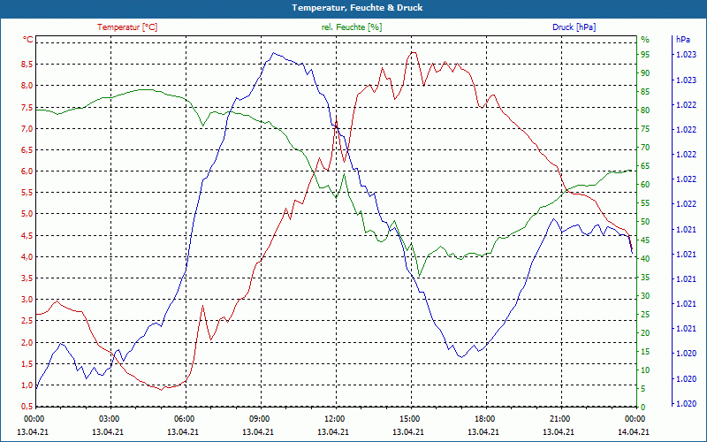Click the "12:00" time axis label
707x442 pixels.
tap(334, 418)
